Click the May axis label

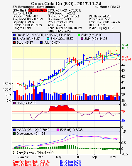(59, 157)
